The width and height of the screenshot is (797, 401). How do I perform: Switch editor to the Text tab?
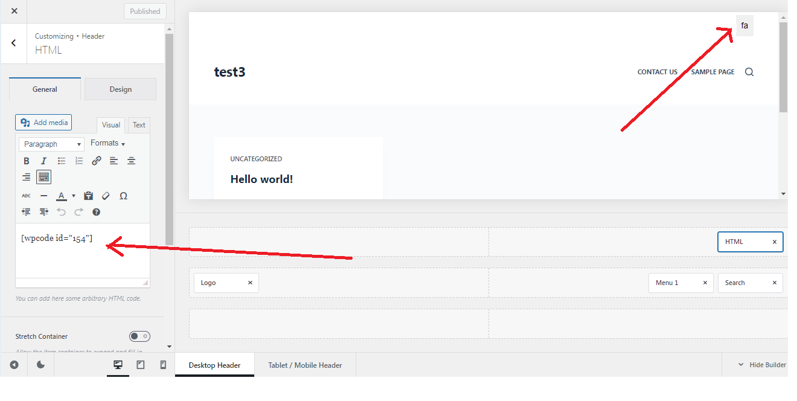[139, 125]
